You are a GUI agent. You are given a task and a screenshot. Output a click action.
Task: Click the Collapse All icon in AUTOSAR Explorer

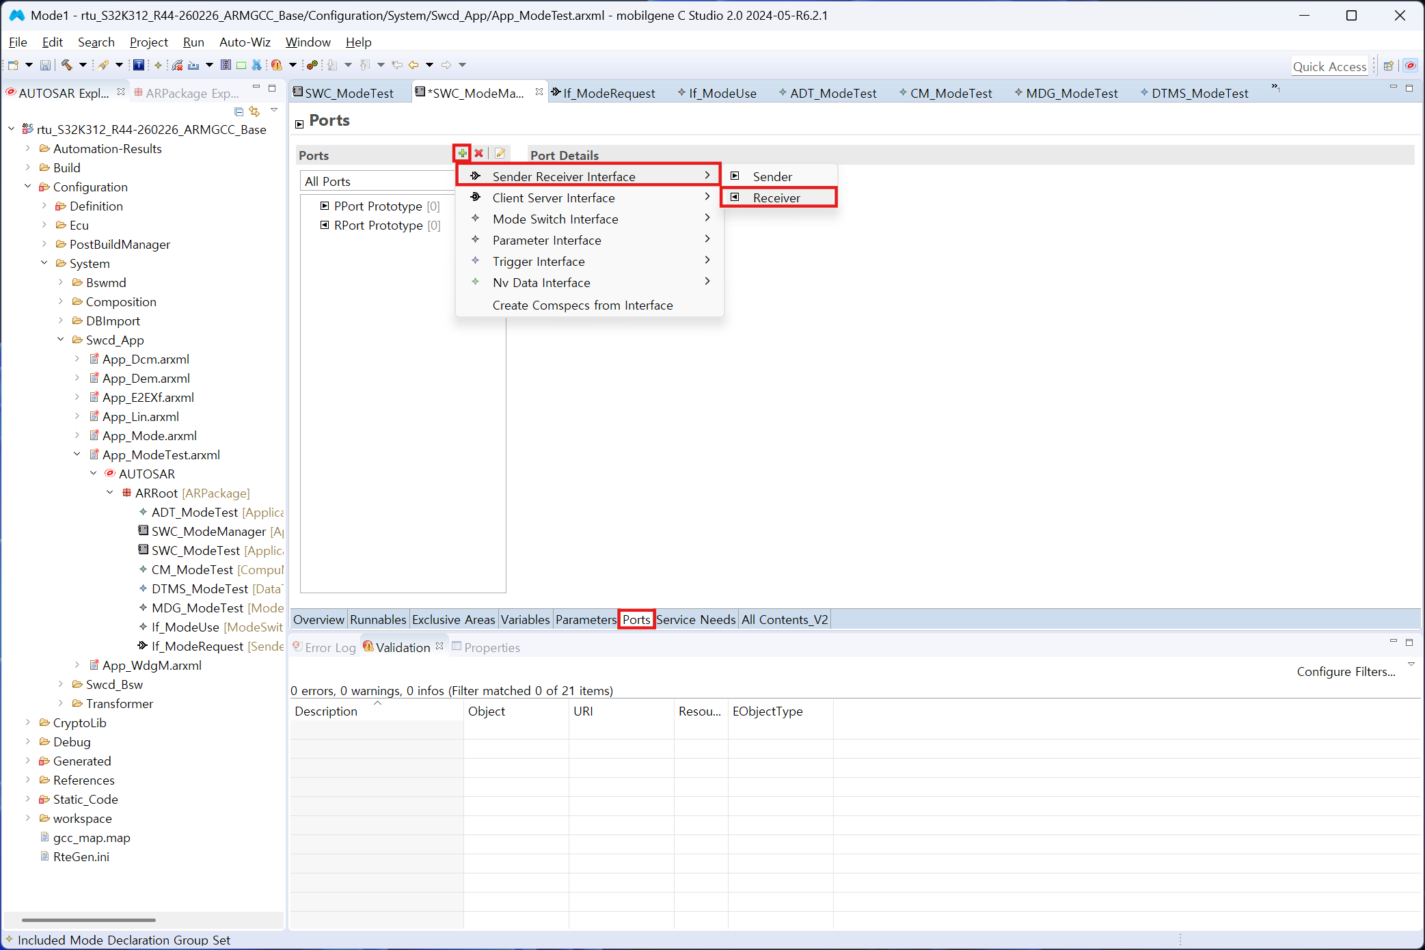pyautogui.click(x=239, y=111)
